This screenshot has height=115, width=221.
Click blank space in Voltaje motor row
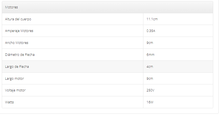[85, 90]
